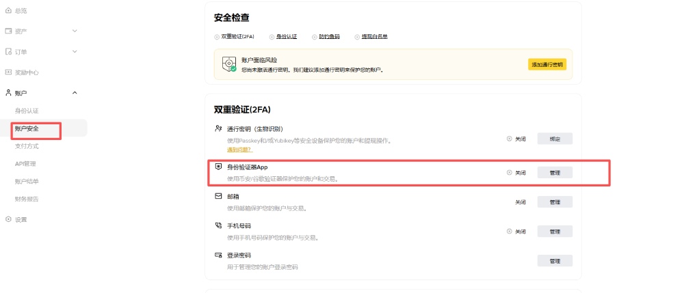Go to 支付方式 in the sidebar
Viewport: 684px width, 293px height.
27,146
